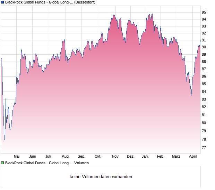Select the Sep. label on the time axis
Screen dimensions: 215x190
tap(81, 156)
